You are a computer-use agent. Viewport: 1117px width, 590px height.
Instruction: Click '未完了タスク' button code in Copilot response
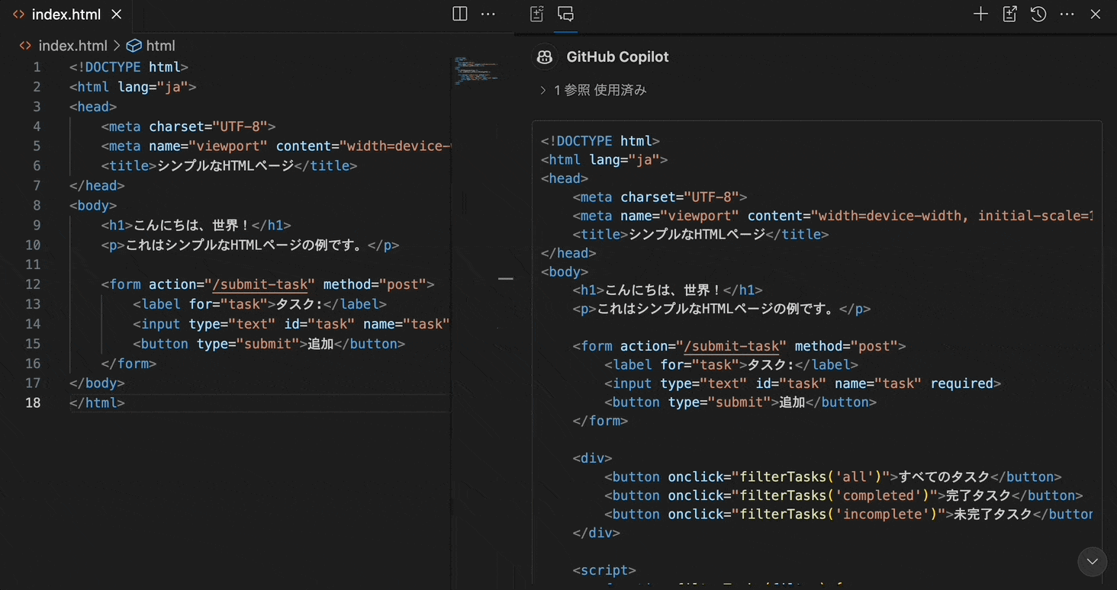coord(849,515)
